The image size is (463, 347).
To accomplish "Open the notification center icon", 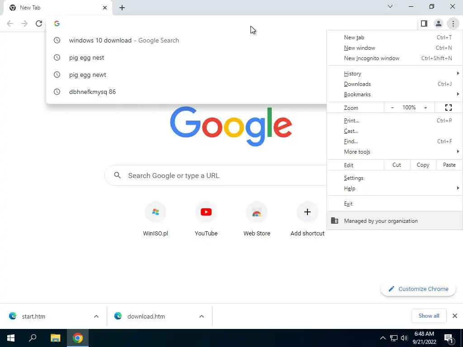I will coord(449,338).
